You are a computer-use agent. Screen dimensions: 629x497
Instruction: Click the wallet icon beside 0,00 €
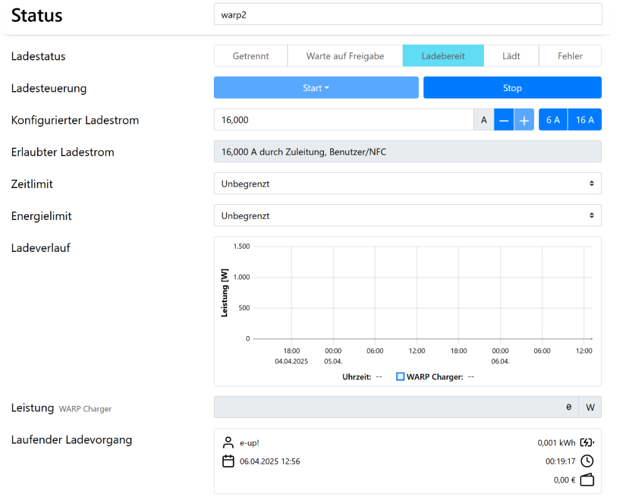[587, 480]
